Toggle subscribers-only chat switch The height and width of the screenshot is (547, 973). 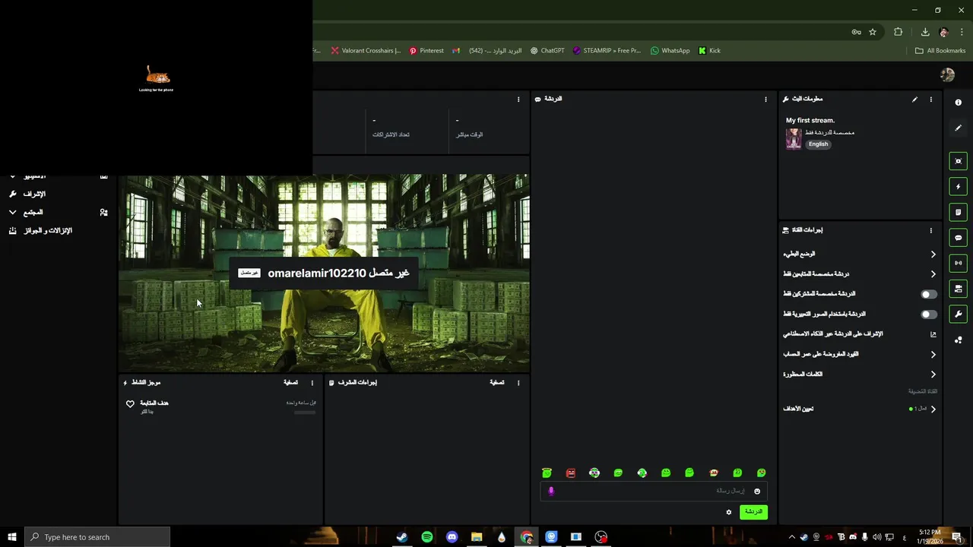[x=929, y=294]
